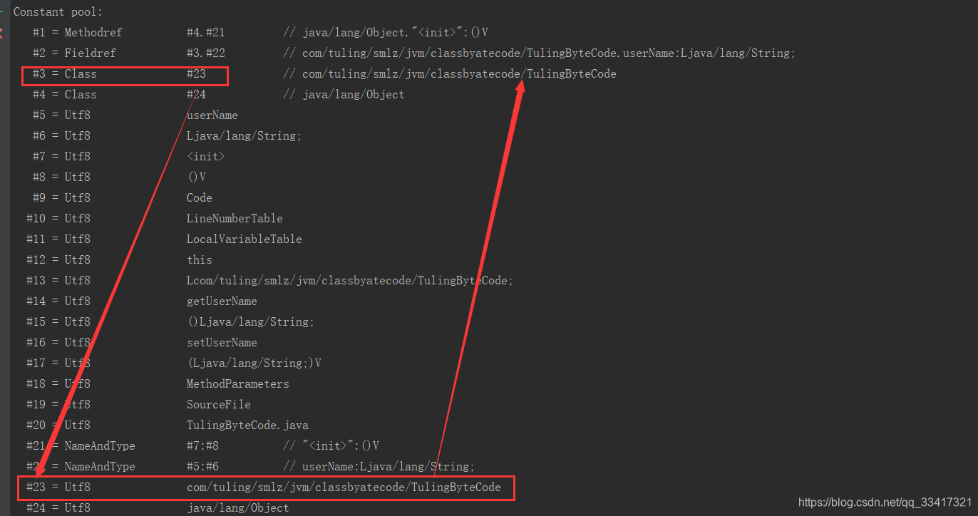978x516 pixels.
Task: Click the comment java/lang/Object."<init>":()V in row #1
Action: pos(385,33)
